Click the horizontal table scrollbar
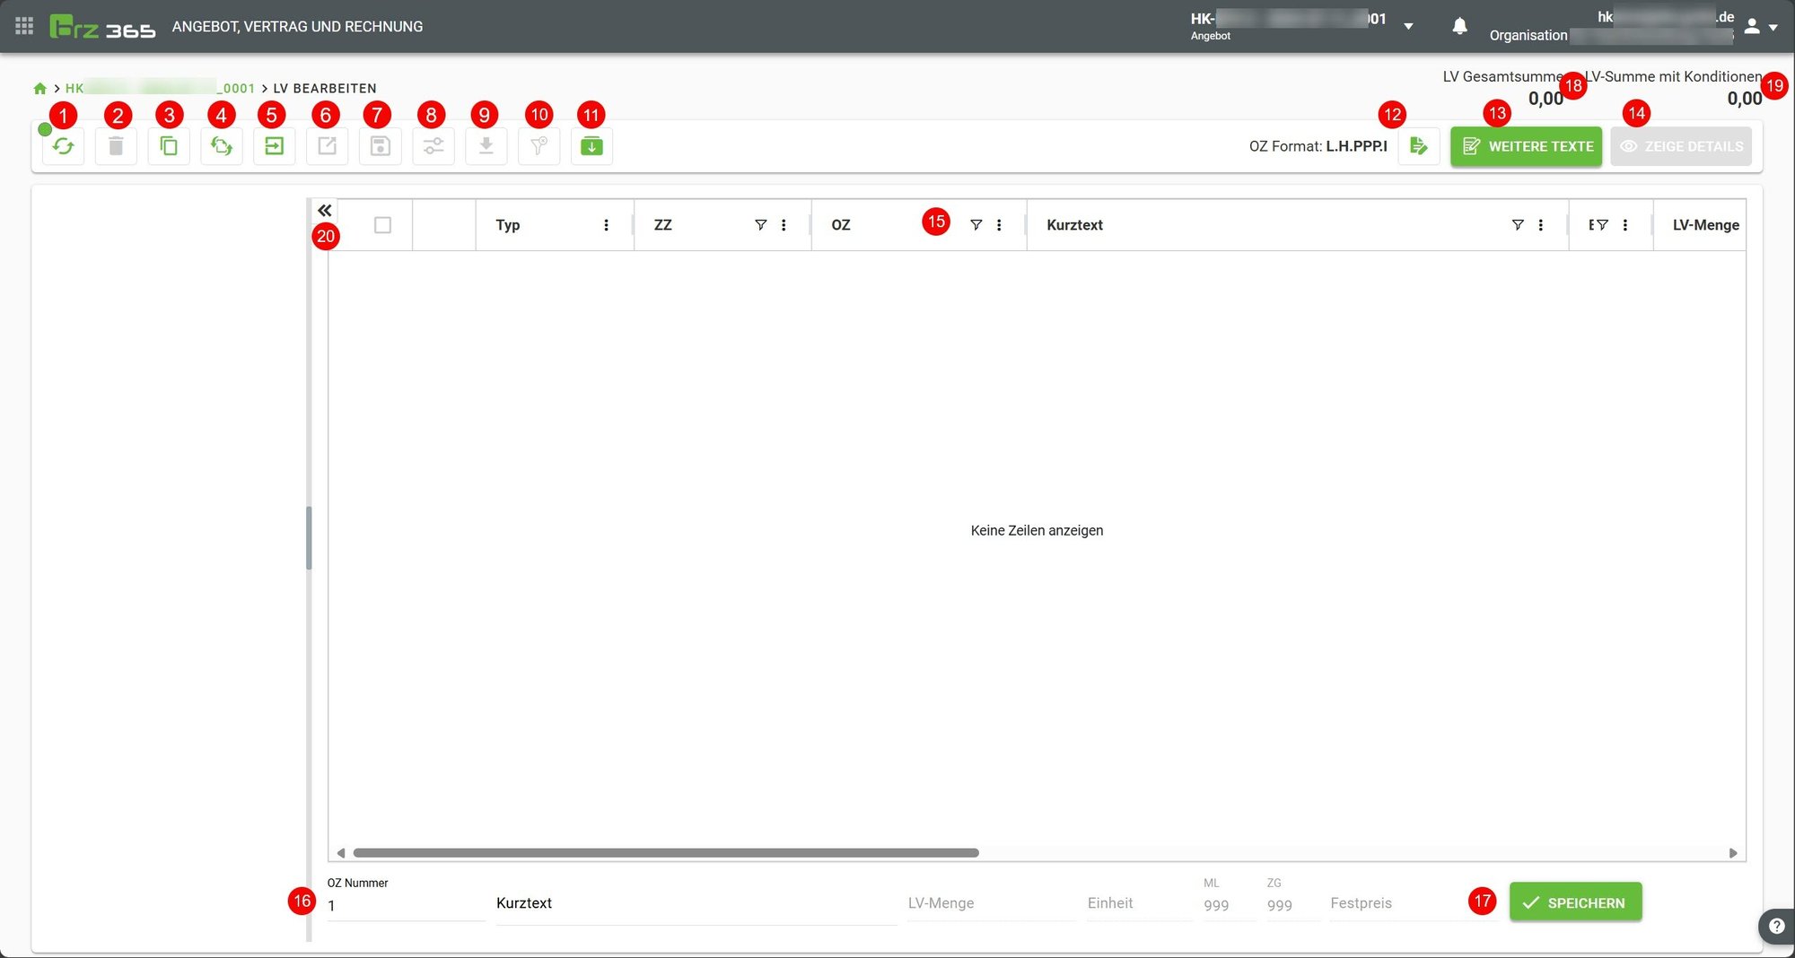This screenshot has width=1795, height=958. (665, 853)
